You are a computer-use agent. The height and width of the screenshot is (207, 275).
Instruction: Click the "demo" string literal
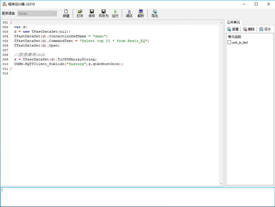click(99, 36)
